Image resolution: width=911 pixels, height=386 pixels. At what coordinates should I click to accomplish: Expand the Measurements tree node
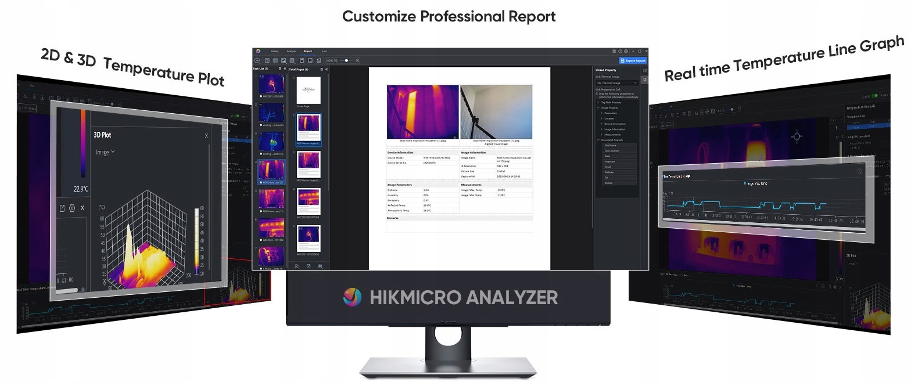(x=601, y=135)
